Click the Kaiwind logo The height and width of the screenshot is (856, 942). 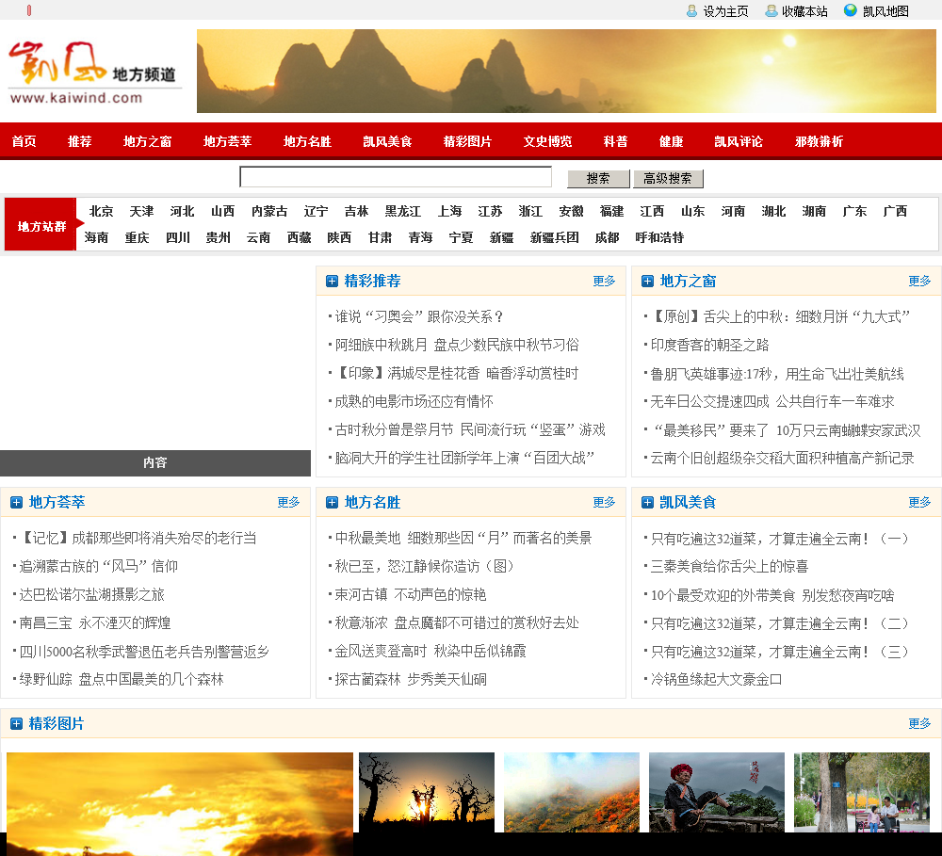coord(94,73)
